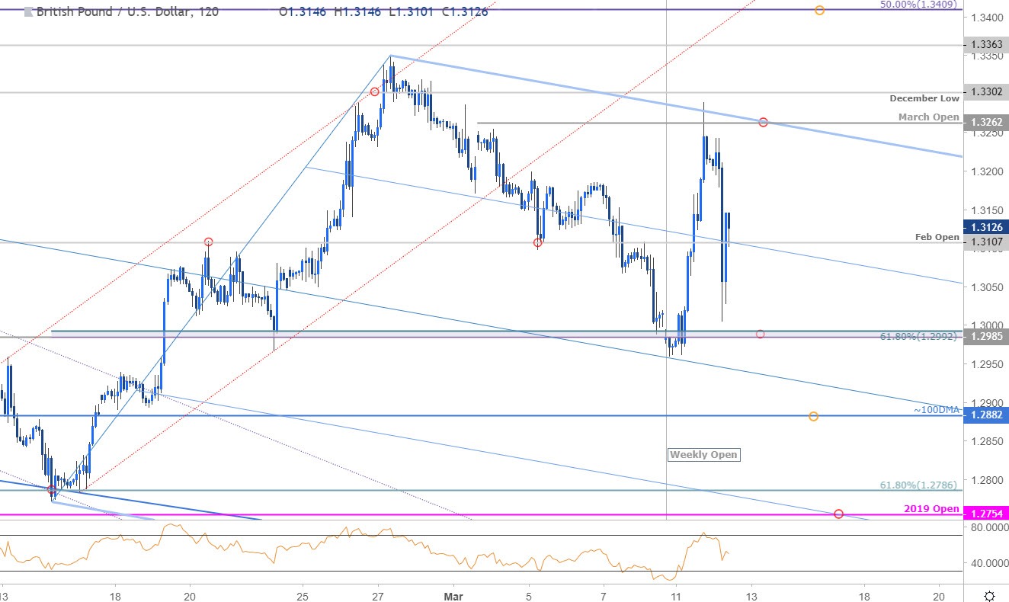Click the Weekly Open text box

[x=703, y=454]
